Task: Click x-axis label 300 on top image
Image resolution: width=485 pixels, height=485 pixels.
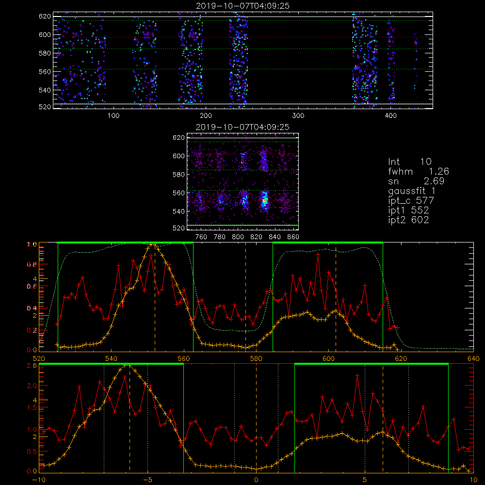Action: tap(298, 116)
